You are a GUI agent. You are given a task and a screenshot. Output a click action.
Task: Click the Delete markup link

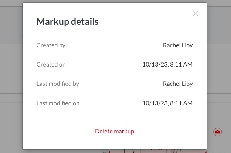(x=115, y=131)
